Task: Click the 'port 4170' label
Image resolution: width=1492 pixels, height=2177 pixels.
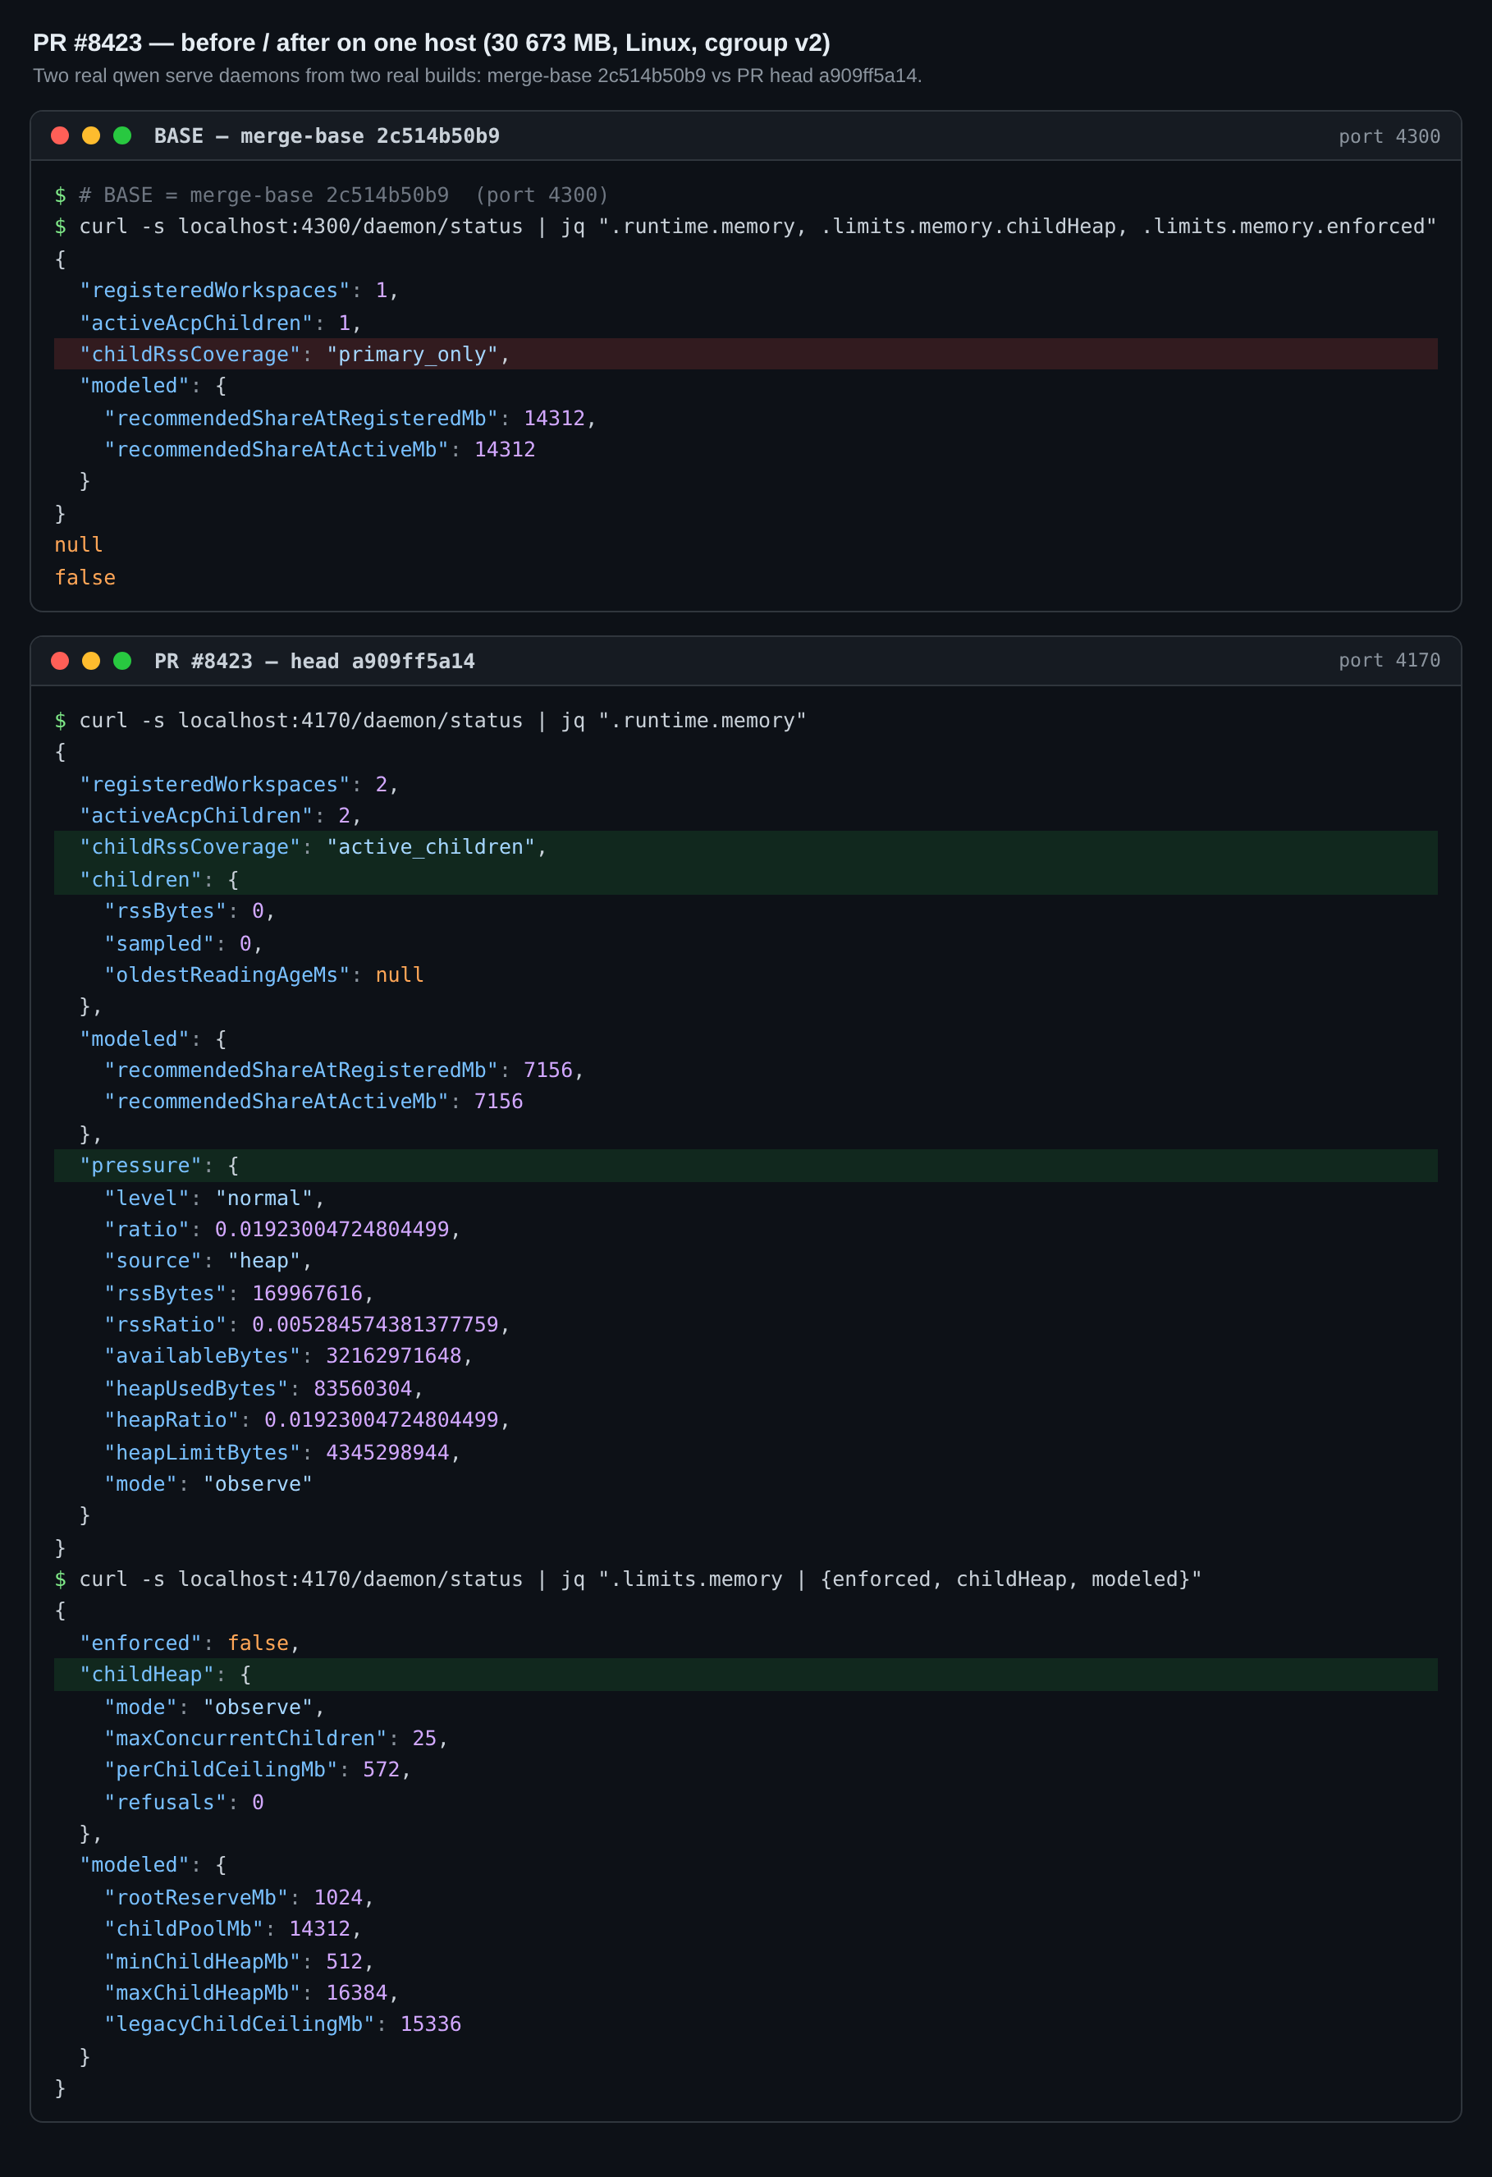Action: coord(1389,661)
